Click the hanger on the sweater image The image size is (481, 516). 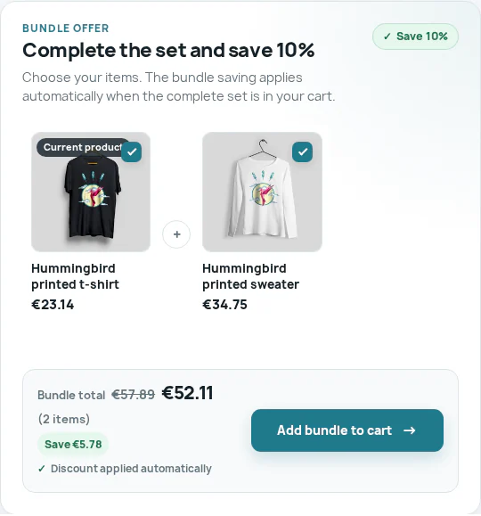coord(262,148)
